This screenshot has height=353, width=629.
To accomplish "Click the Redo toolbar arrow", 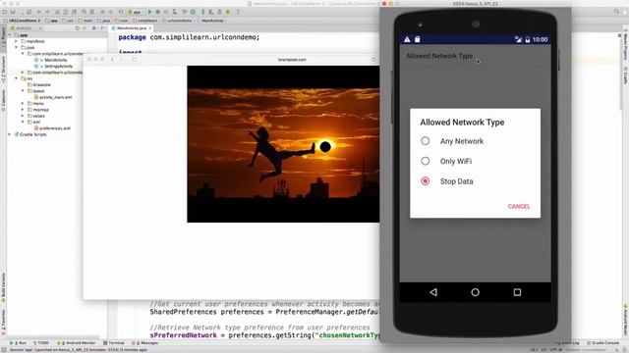I will pos(47,12).
